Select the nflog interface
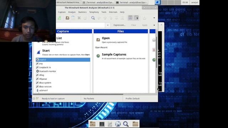This screenshot has width=228, height=128. point(63,75)
